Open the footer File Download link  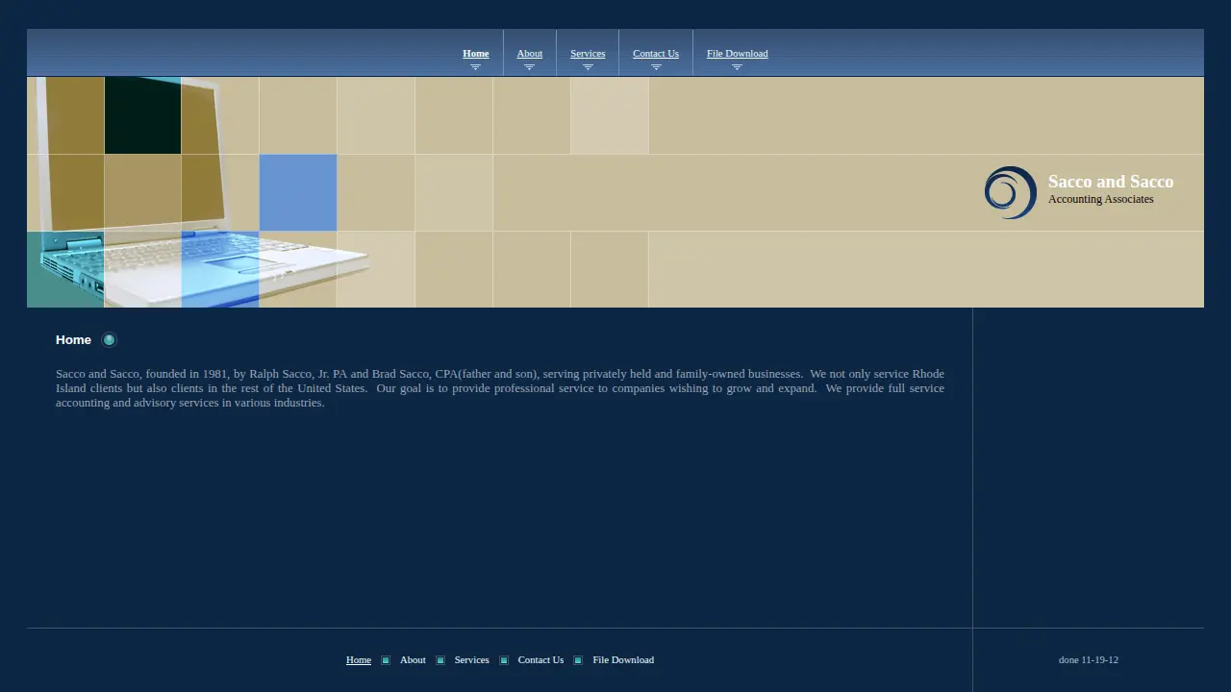coord(623,660)
